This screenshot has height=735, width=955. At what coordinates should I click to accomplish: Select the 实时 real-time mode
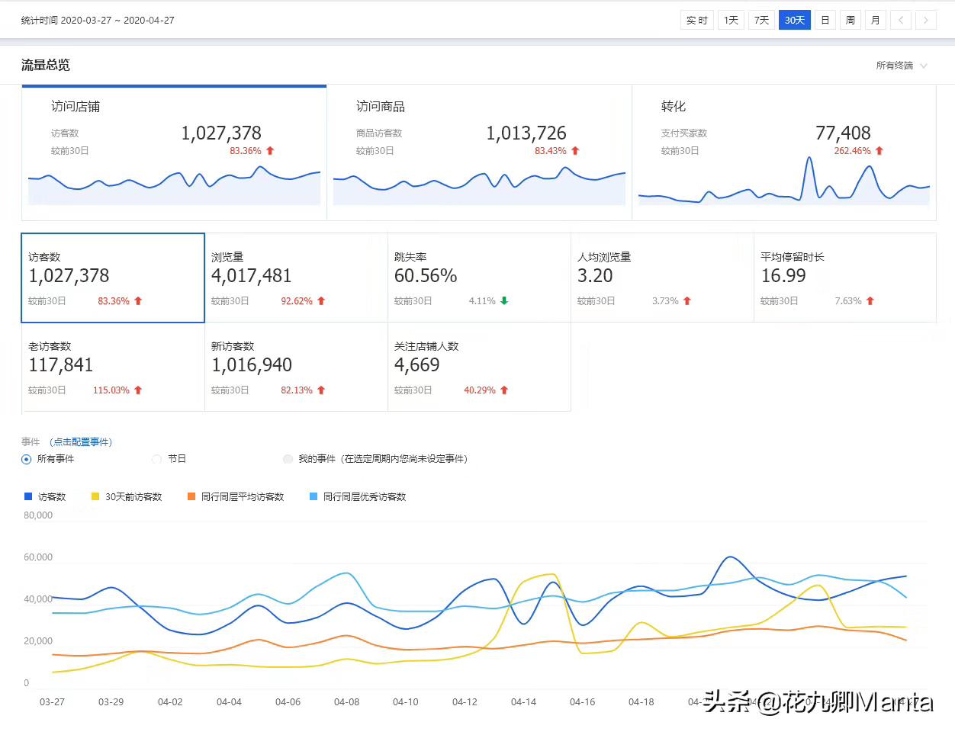click(x=696, y=20)
